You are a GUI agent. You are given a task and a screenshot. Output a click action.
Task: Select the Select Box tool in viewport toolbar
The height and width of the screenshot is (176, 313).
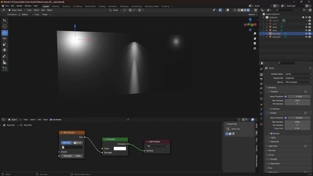[4, 21]
